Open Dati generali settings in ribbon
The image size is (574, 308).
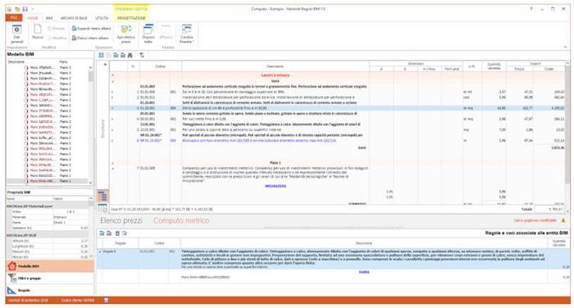[x=17, y=34]
